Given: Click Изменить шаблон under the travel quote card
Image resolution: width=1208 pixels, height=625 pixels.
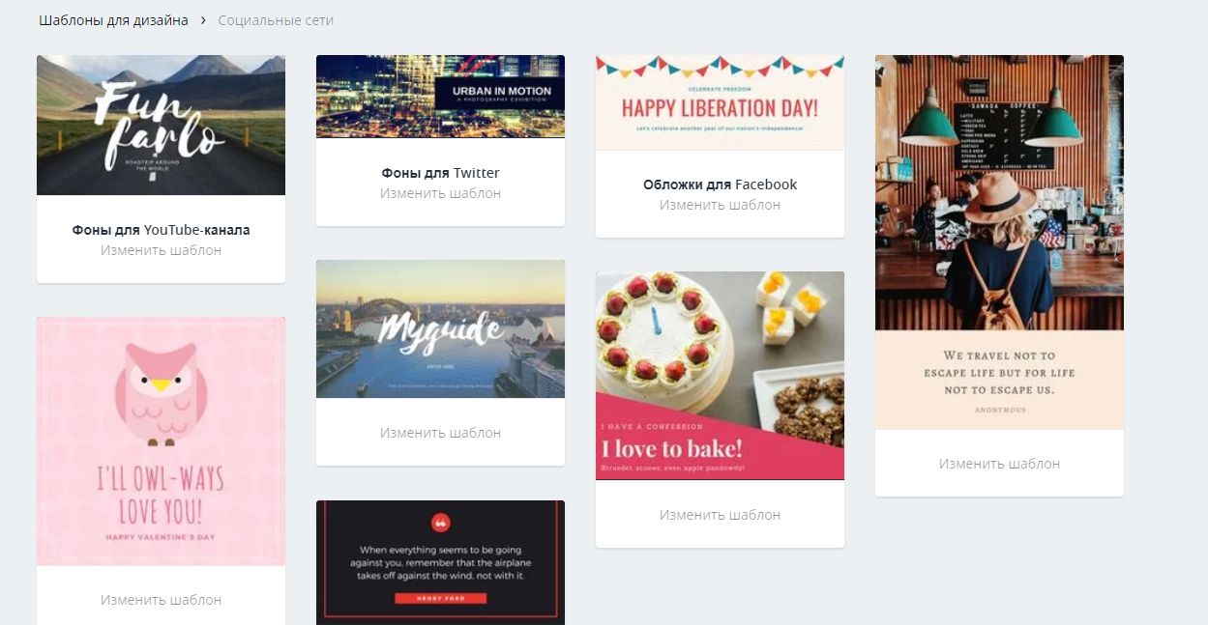Looking at the screenshot, I should [999, 464].
